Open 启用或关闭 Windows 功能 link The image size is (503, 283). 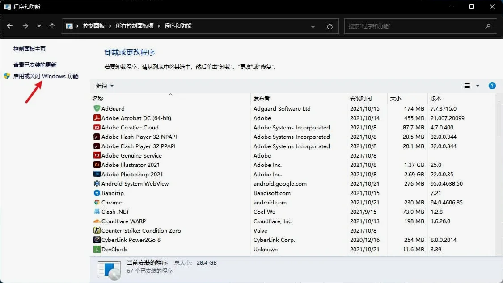46,76
